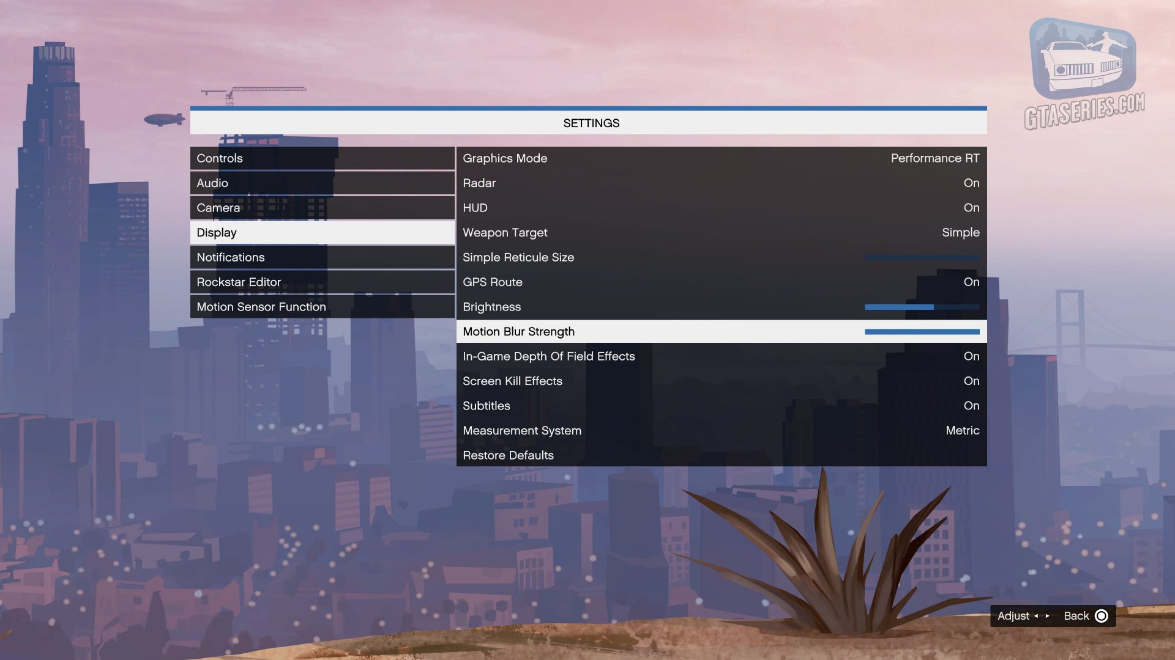The width and height of the screenshot is (1175, 660).
Task: Click the right Adjust arrow
Action: [x=1047, y=617]
